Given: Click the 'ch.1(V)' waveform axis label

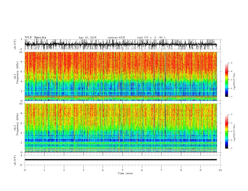Looking at the screenshot, I should click(x=15, y=44).
